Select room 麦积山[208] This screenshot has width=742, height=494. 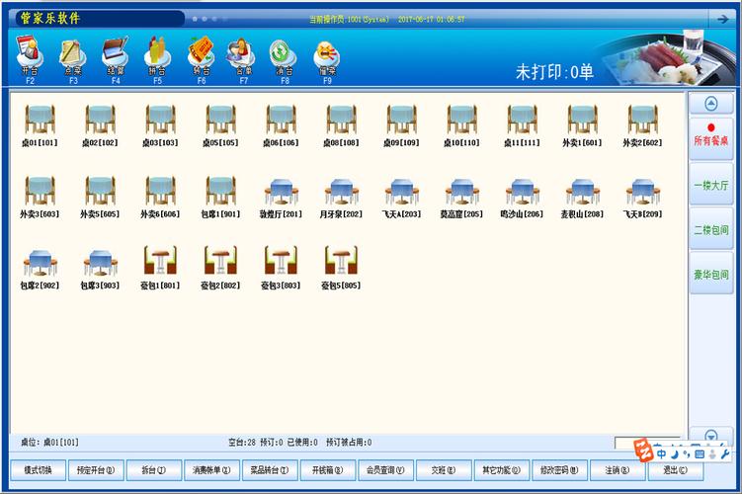582,199
